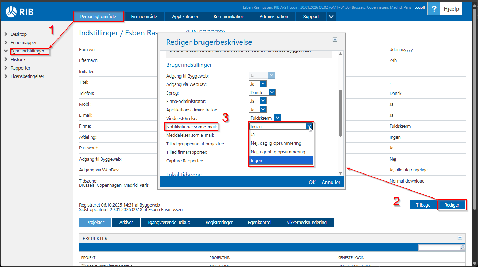Open the Adgang via WebDav dropdown
Viewport: 478px width, 267px height.
pyautogui.click(x=263, y=84)
